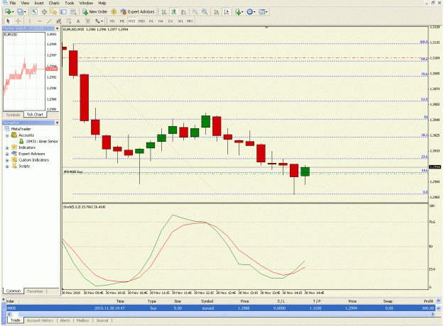Switch to bar chart icon
444x326 pixels.
pyautogui.click(x=163, y=11)
